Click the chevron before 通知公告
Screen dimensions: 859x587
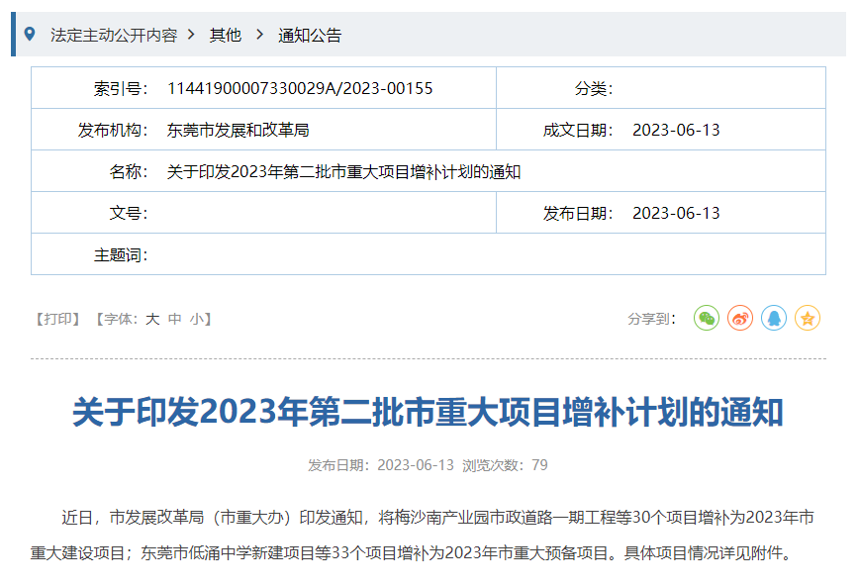coord(259,35)
